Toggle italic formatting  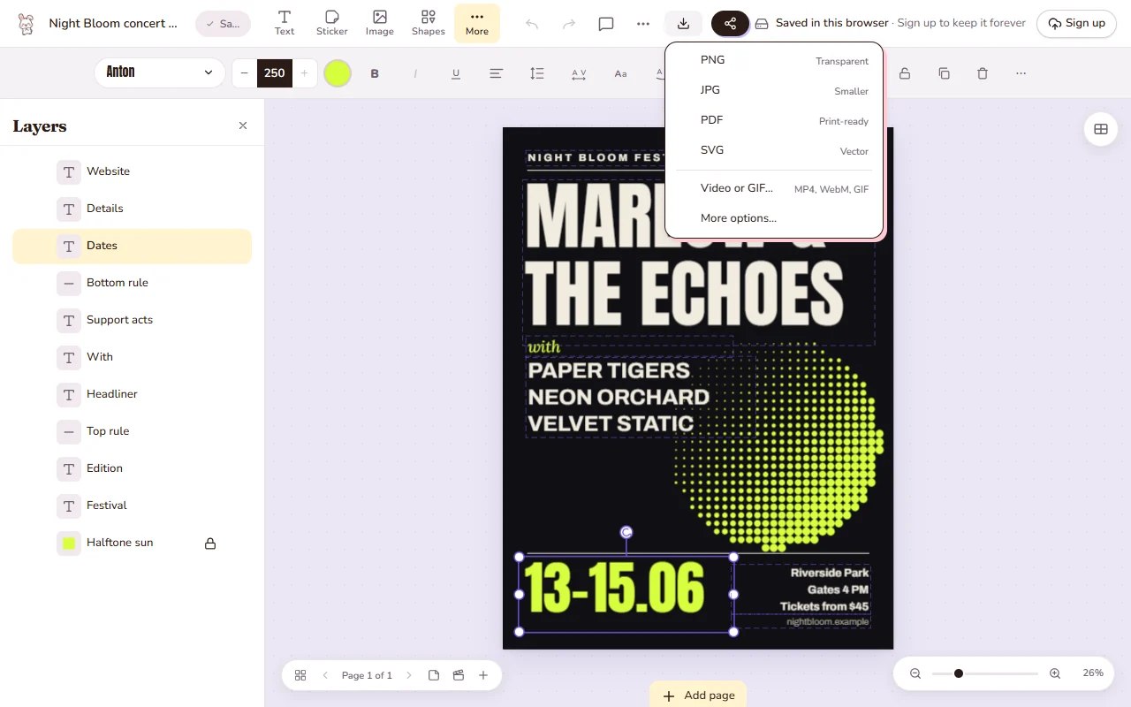tap(415, 73)
